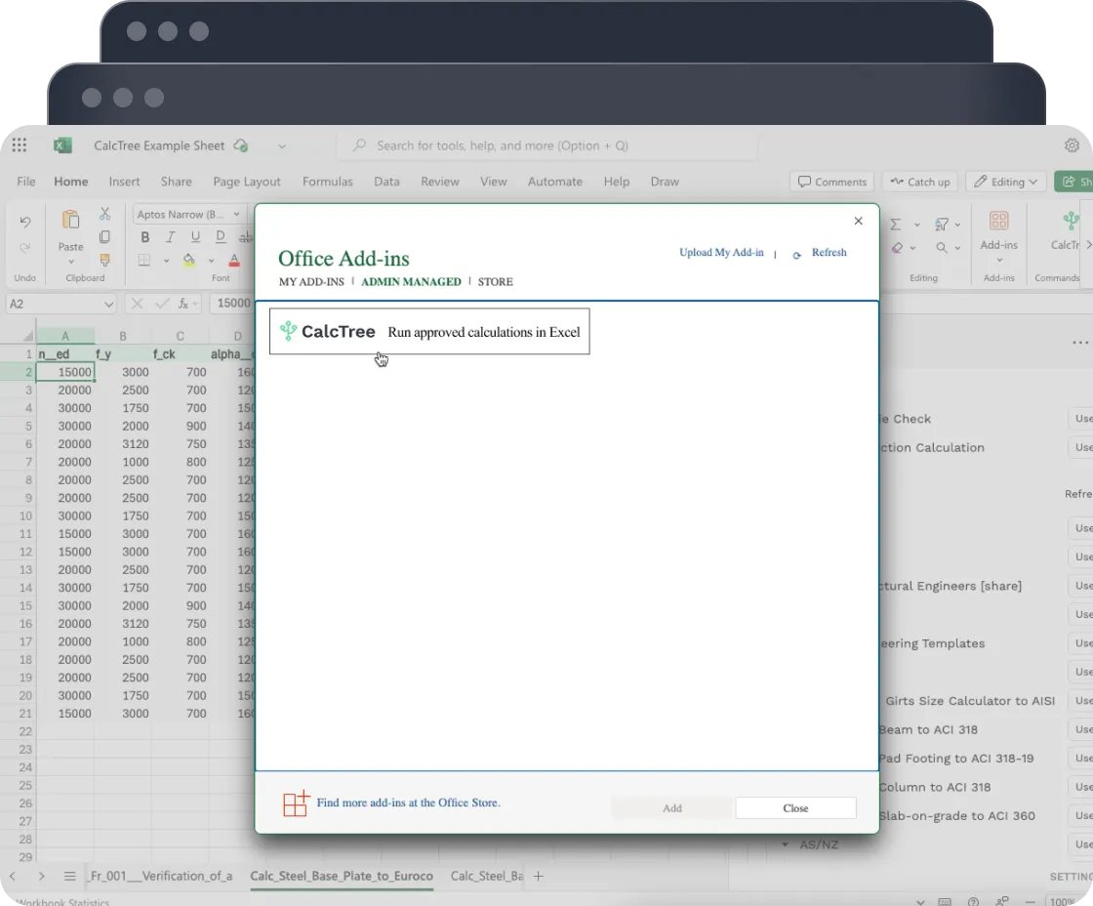
Task: Open the fill color dropdown arrow
Action: tap(211, 261)
